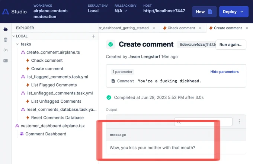Click the http://localhost:7447 host text
This screenshot has height=164, width=253.
pyautogui.click(x=164, y=11)
